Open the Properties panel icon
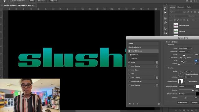 click(x=165, y=19)
